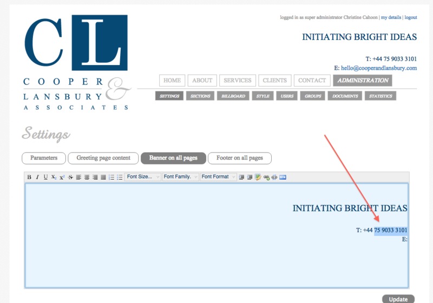
Task: Apply underline formatting in editor
Action: click(x=45, y=177)
